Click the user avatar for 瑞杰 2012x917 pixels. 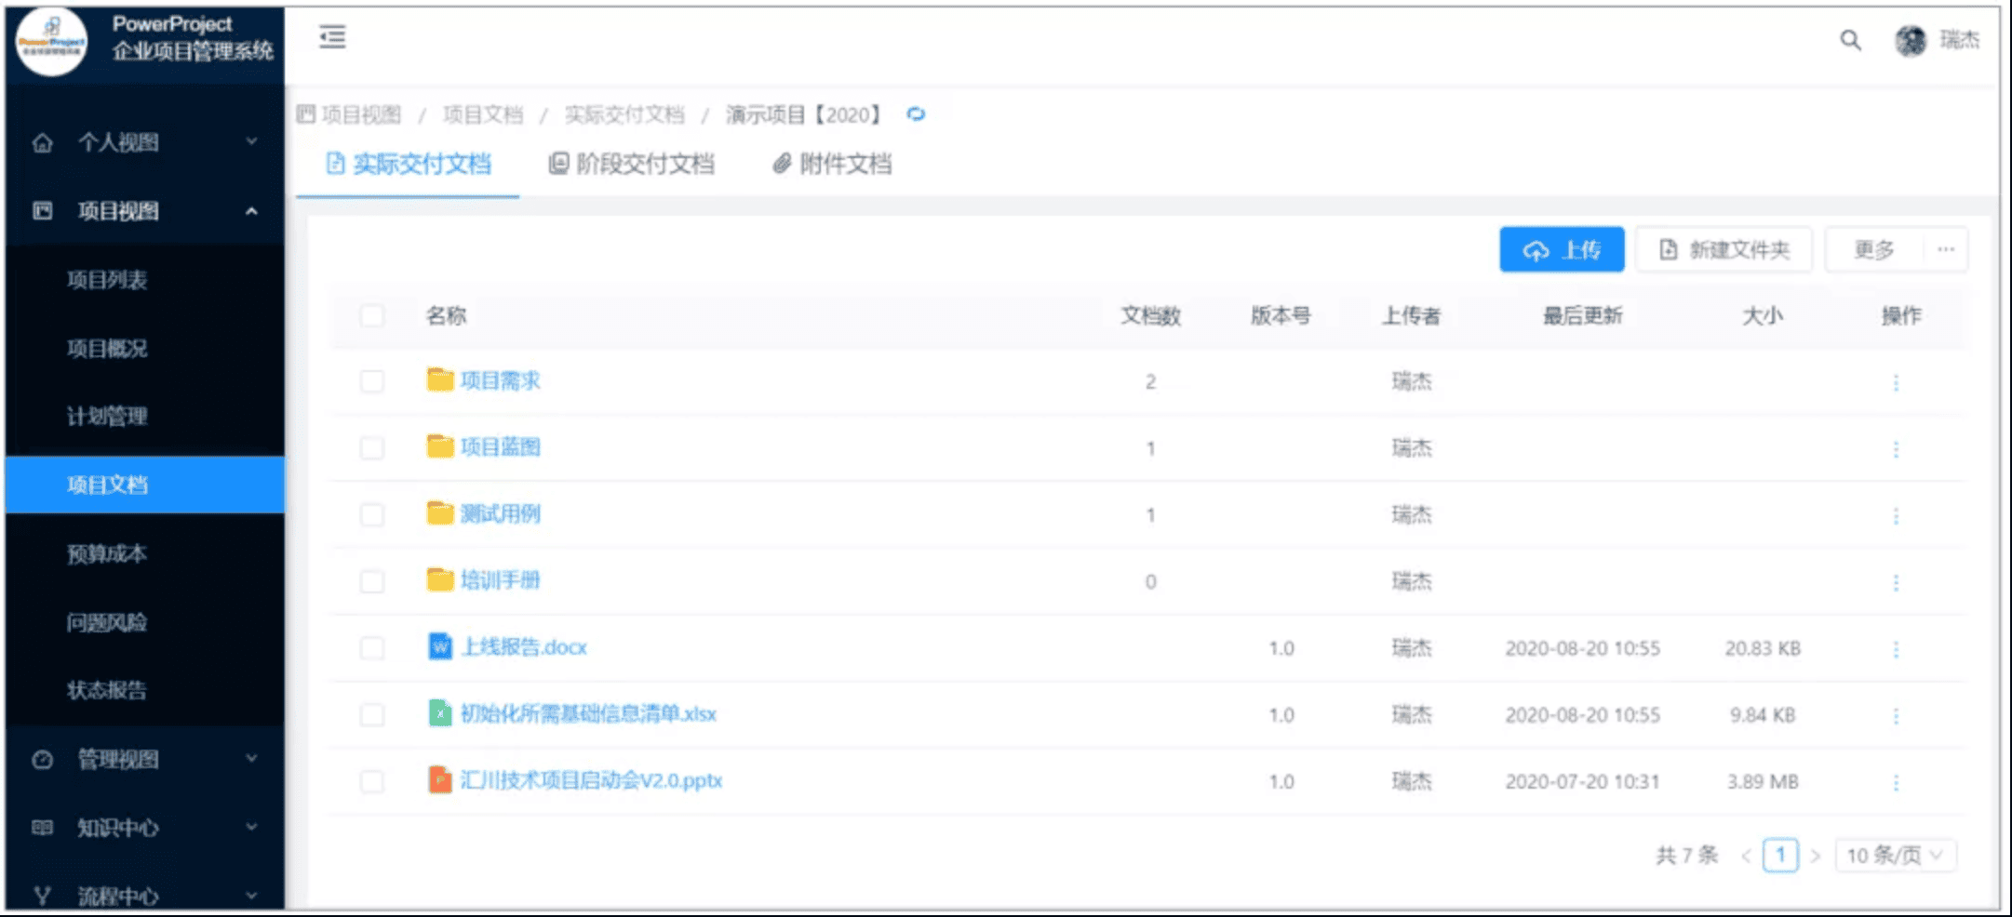click(1911, 40)
